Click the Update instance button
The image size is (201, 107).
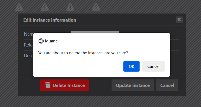(x=133, y=85)
